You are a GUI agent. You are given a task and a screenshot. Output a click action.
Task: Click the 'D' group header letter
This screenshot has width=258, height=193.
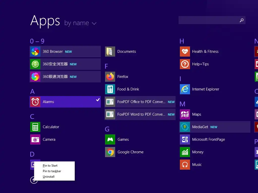(32, 154)
